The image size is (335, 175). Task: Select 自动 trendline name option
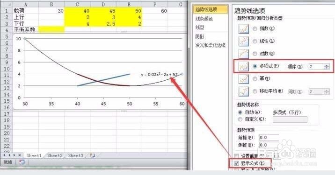pyautogui.click(x=240, y=112)
